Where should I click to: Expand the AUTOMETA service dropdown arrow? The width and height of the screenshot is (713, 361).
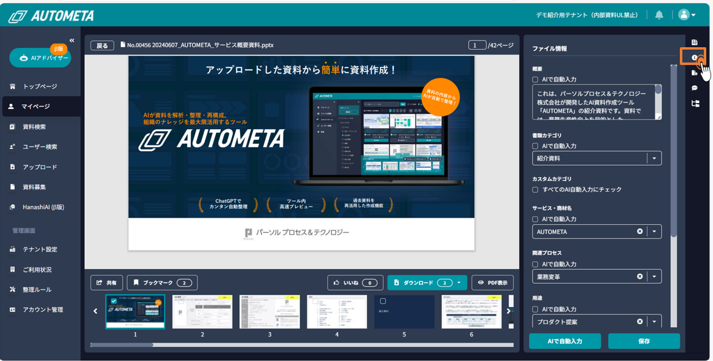(654, 232)
